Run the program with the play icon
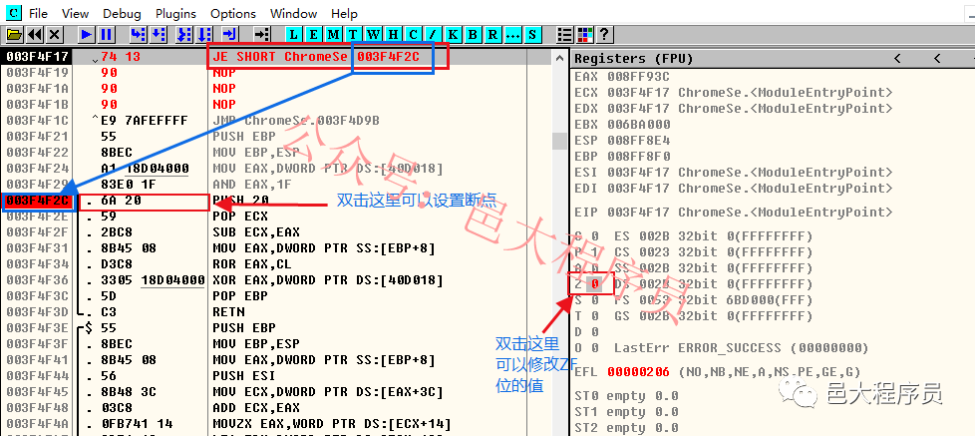Screen dimensions: 975x436 87,34
